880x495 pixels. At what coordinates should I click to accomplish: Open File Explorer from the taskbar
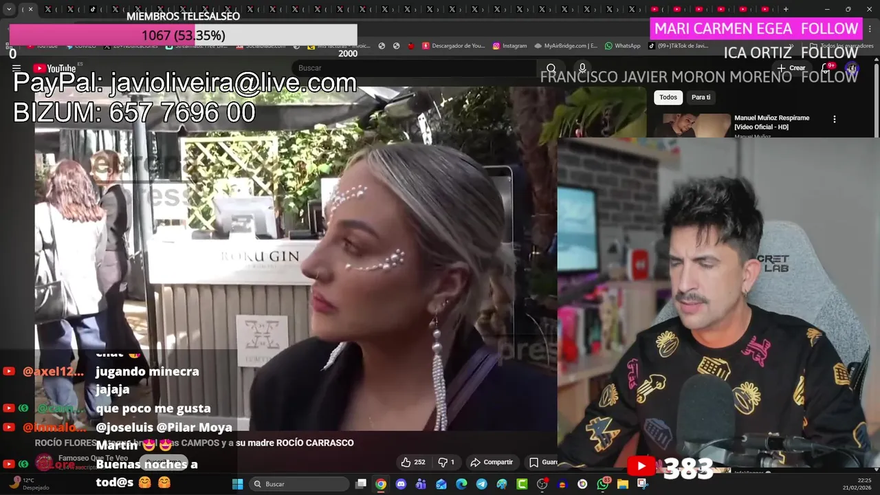[x=623, y=484]
